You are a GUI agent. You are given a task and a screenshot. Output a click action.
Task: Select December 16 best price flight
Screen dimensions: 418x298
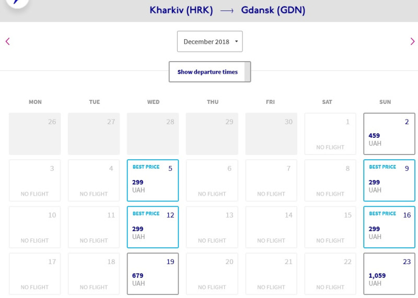click(x=389, y=227)
